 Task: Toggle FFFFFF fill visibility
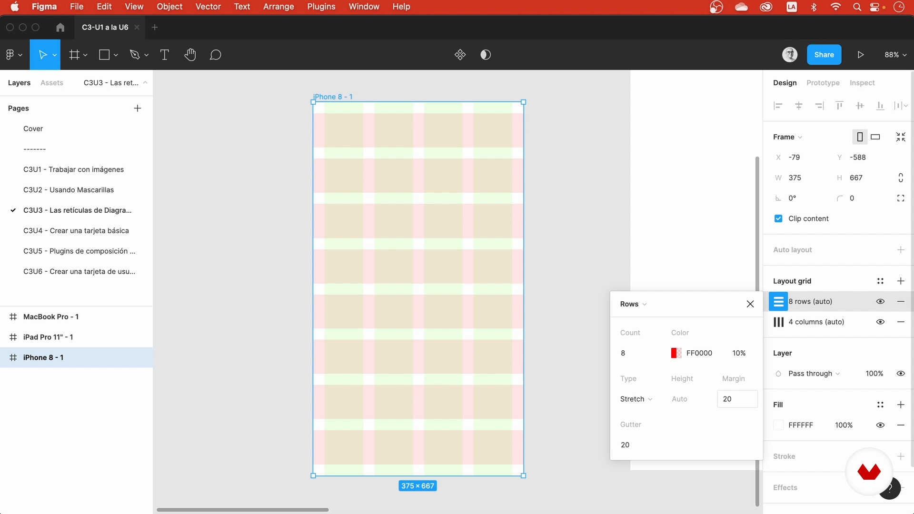coord(880,425)
